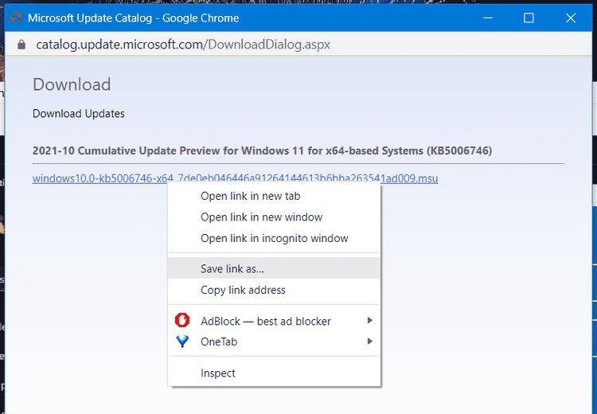
Task: Open the OneTab context menu entry
Action: [x=274, y=342]
